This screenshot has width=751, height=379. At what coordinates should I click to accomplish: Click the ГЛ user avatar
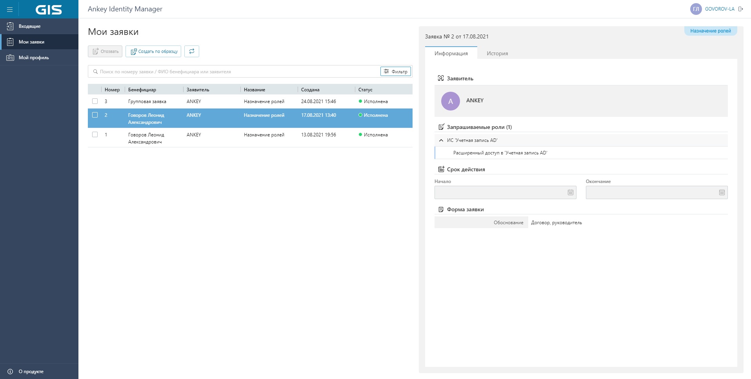coord(696,9)
